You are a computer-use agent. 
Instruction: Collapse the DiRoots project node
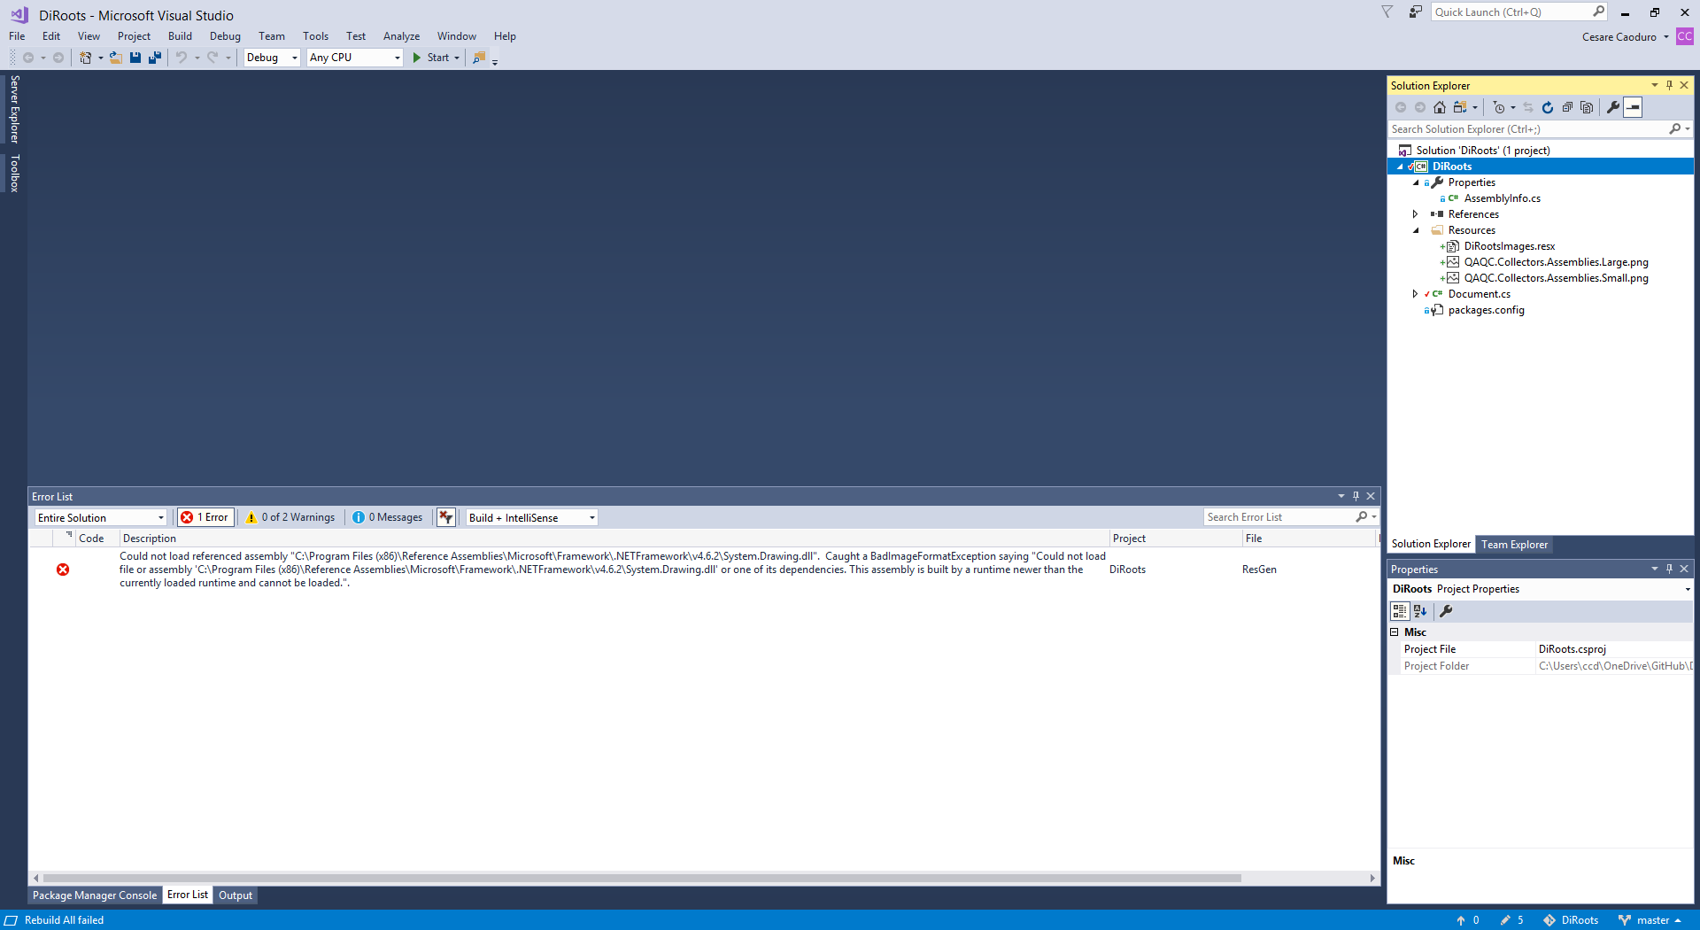coord(1400,167)
